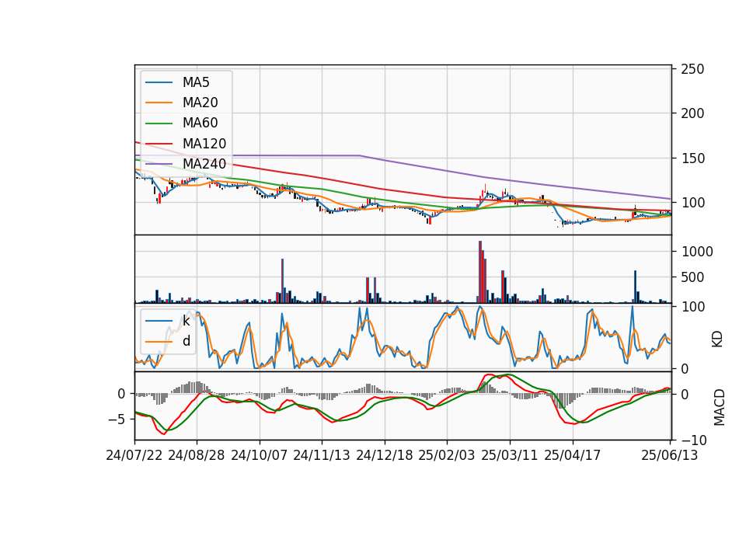
Task: Click the 25/06/13 date axis label
Action: (x=670, y=455)
